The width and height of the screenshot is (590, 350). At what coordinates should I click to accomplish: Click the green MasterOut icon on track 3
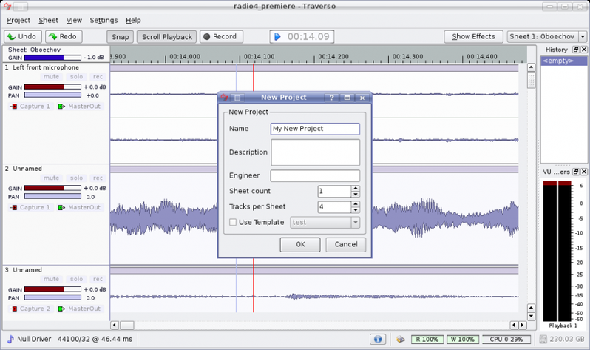click(x=61, y=309)
